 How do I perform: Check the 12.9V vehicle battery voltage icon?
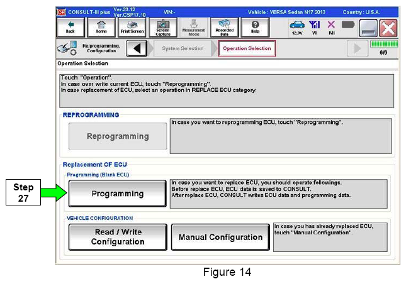296,26
